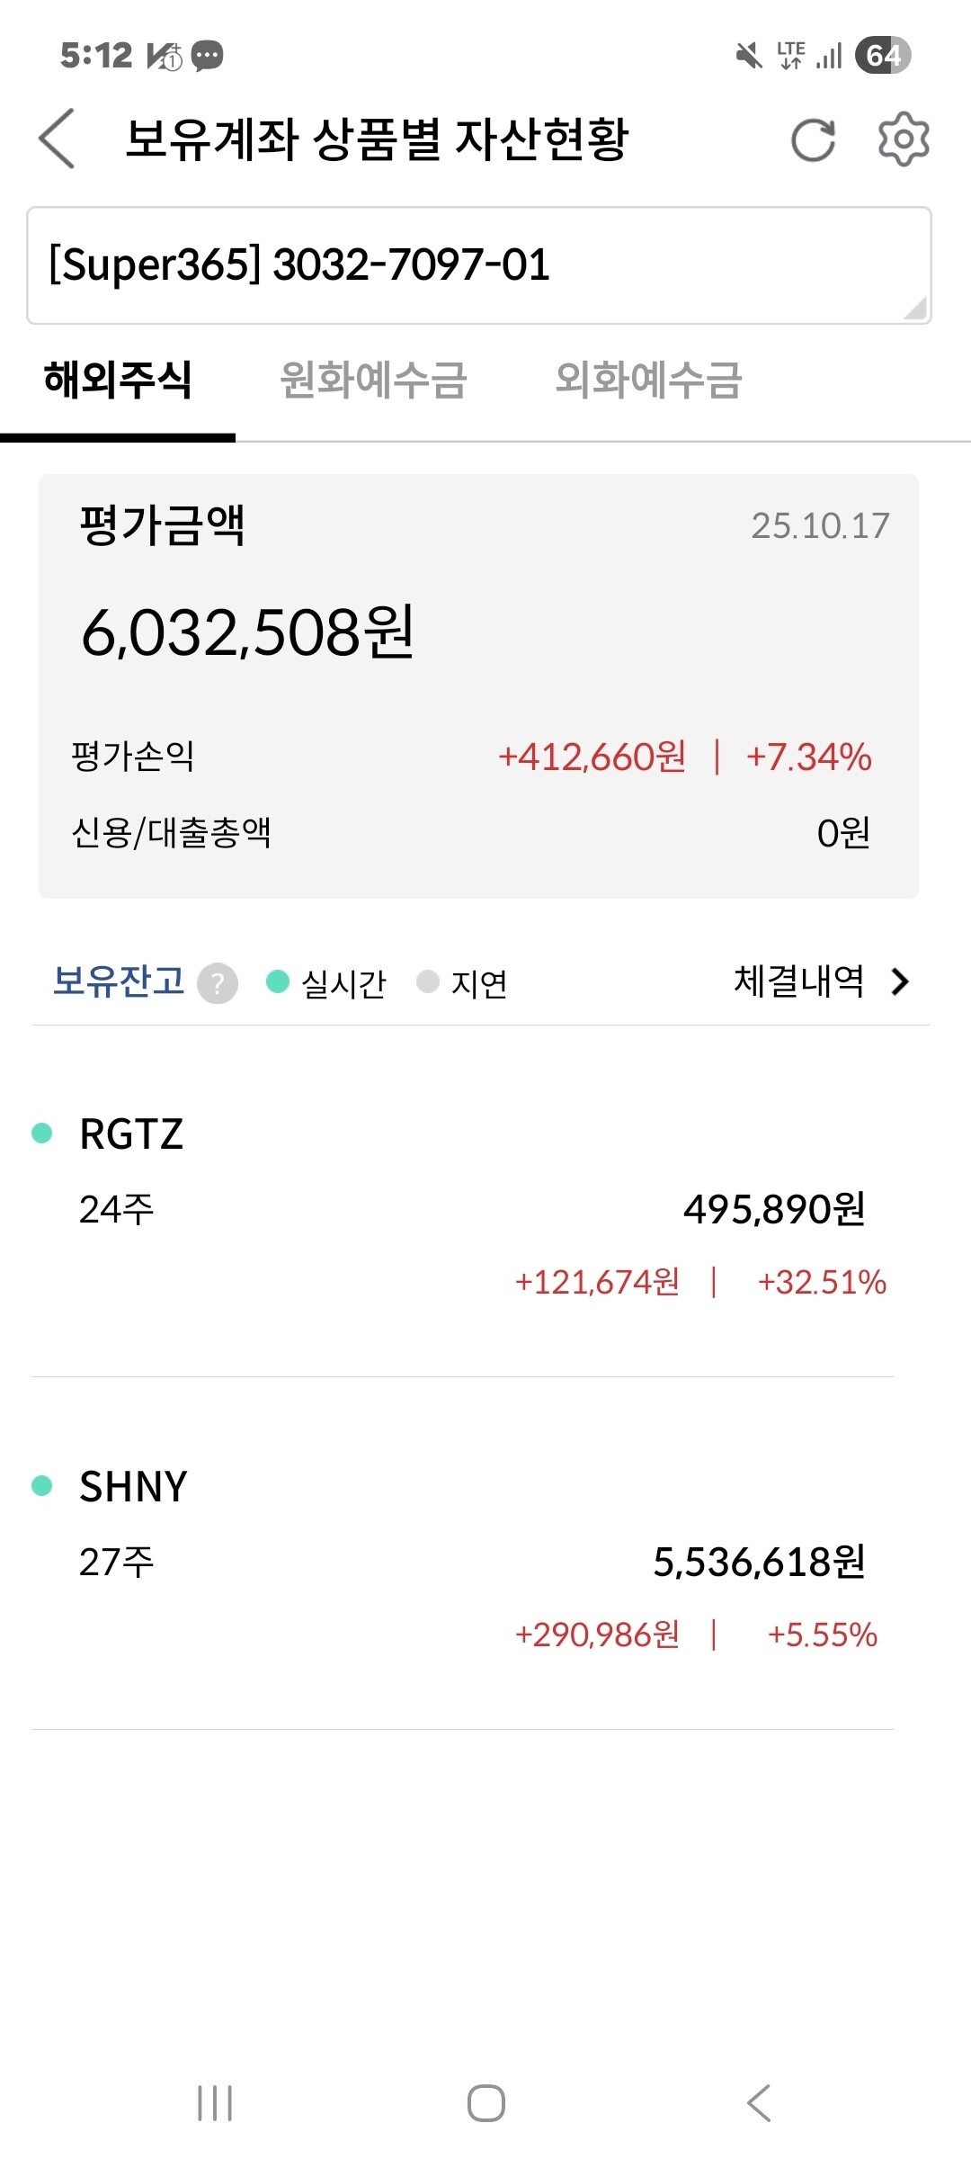Expand 체결내역 using the chevron arrow
971x2159 pixels.
click(900, 981)
